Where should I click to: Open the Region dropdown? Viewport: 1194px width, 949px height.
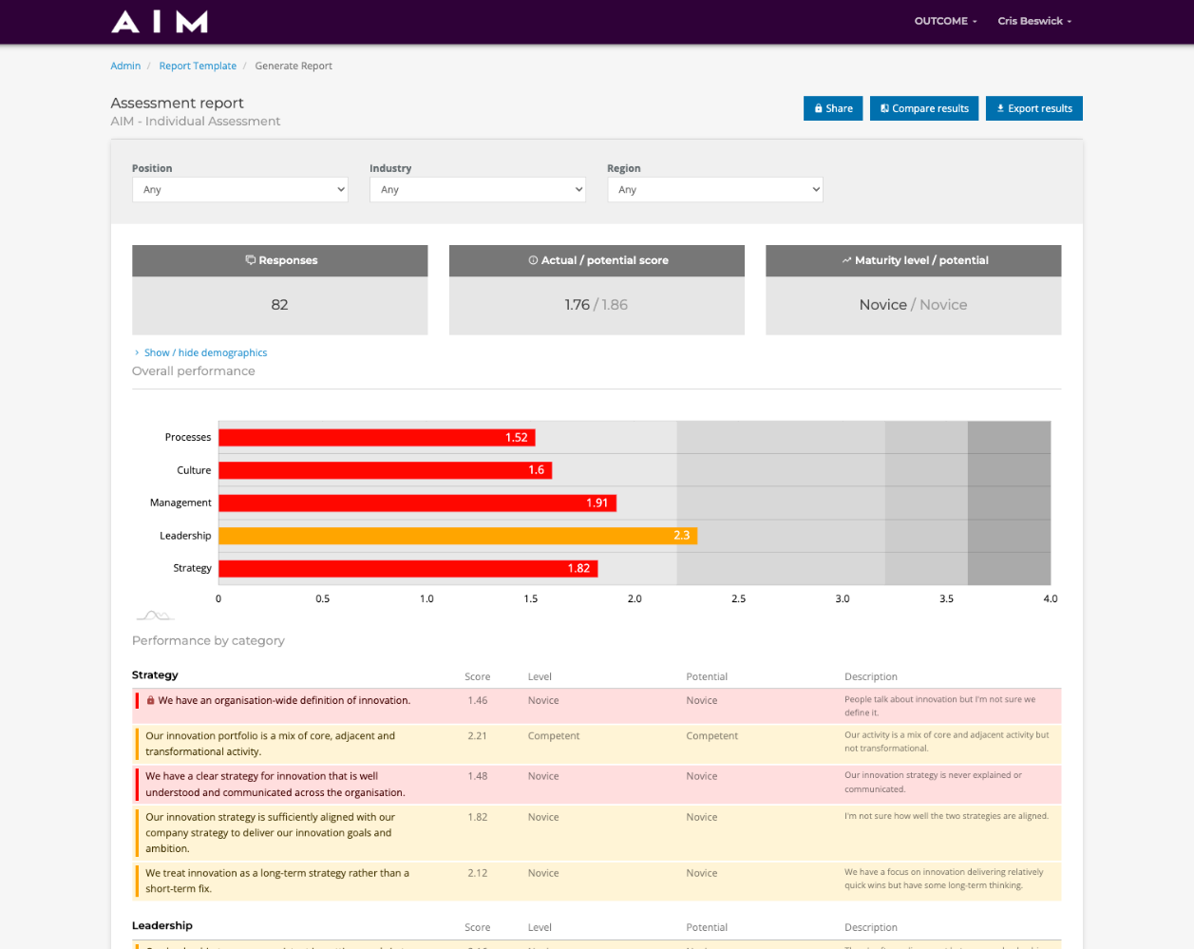point(714,190)
